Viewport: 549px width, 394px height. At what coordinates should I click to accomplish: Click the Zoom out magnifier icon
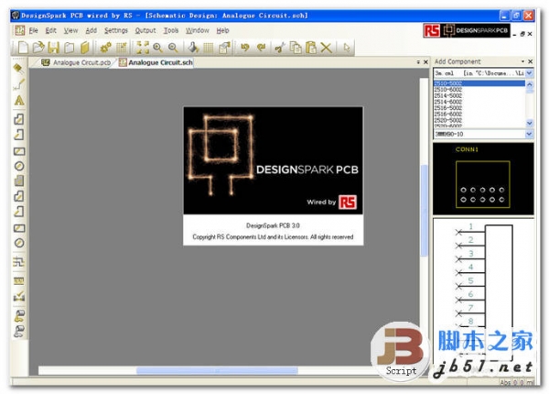(173, 48)
